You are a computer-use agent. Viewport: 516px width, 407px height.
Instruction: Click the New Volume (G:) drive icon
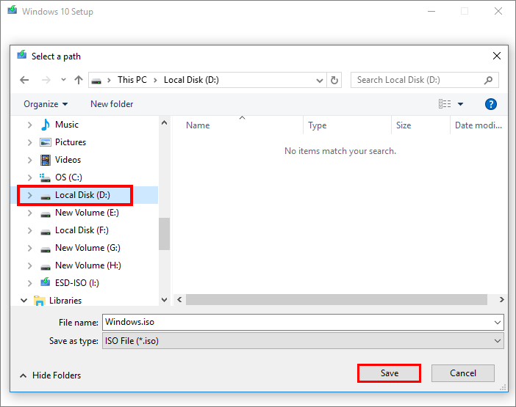[46, 249]
